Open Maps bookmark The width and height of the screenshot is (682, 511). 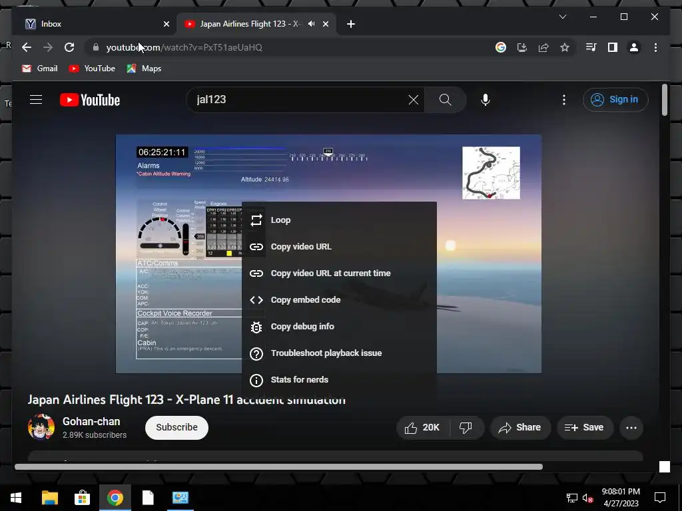point(144,69)
